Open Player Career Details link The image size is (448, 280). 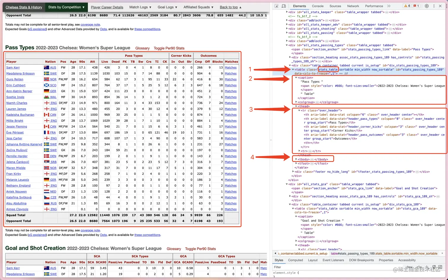tap(107, 7)
